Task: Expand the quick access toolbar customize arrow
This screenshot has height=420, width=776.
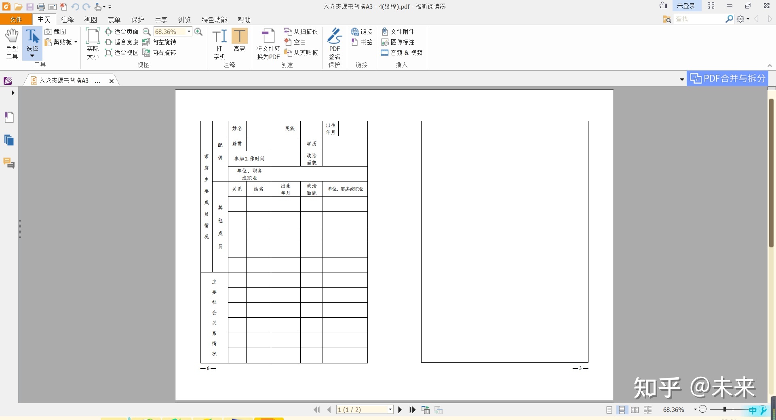Action: pyautogui.click(x=110, y=7)
